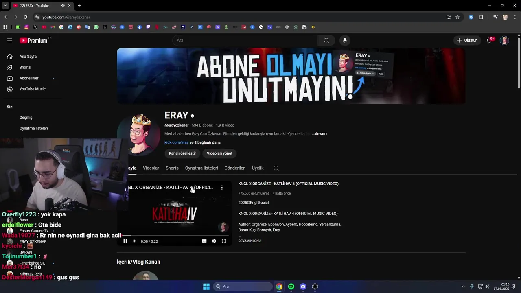
Task: Click the Videoları yönet button
Action: point(219,153)
